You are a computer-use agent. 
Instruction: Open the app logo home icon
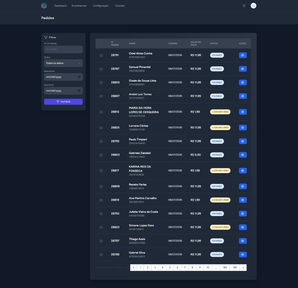(x=44, y=6)
